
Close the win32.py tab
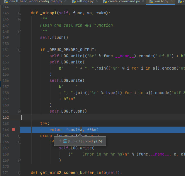pyautogui.click(x=172, y=1)
